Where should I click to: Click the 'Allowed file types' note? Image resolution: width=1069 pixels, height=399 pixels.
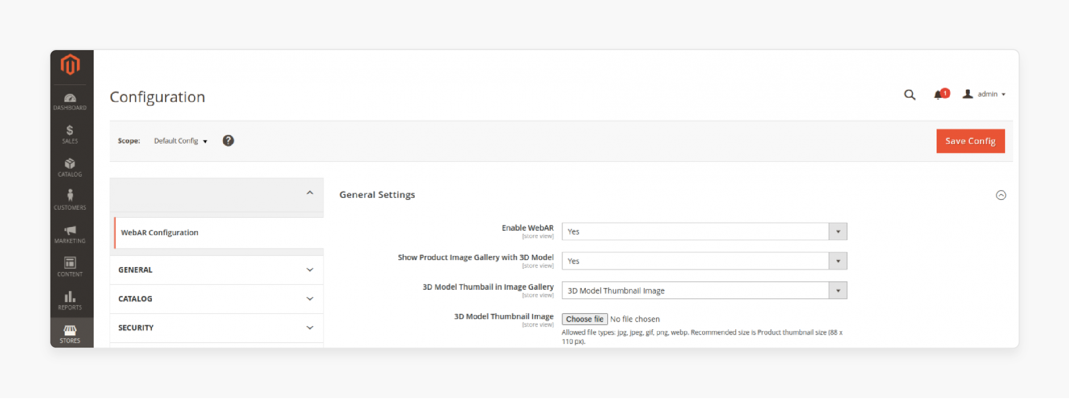(x=702, y=337)
